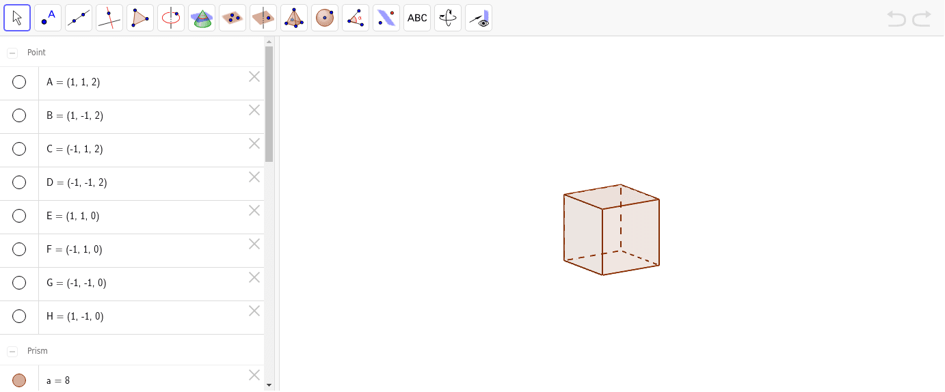The height and width of the screenshot is (392, 945).
Task: Select the row F = (-1, 1, 0)
Action: (x=132, y=251)
